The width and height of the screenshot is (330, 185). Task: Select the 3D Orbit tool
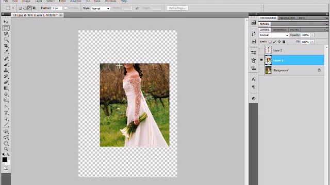pos(6,138)
